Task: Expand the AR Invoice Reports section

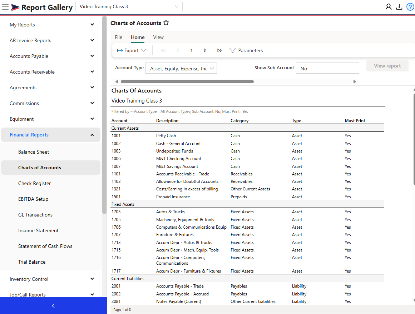Action: [x=50, y=40]
